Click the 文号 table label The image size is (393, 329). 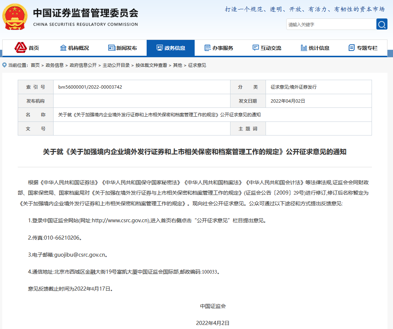click(35, 129)
